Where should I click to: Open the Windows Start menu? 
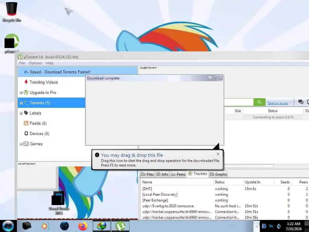click(x=8, y=226)
